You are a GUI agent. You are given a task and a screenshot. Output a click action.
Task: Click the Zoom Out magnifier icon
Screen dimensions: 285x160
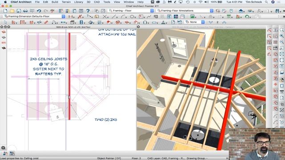pos(282,42)
